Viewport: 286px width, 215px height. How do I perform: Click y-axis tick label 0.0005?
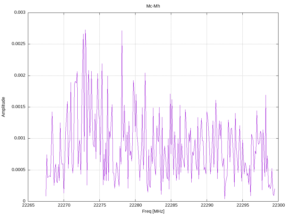[x=18, y=170]
